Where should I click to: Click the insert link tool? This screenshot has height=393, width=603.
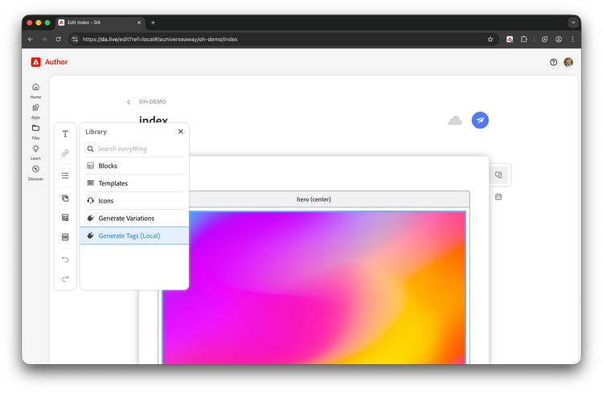pyautogui.click(x=65, y=153)
